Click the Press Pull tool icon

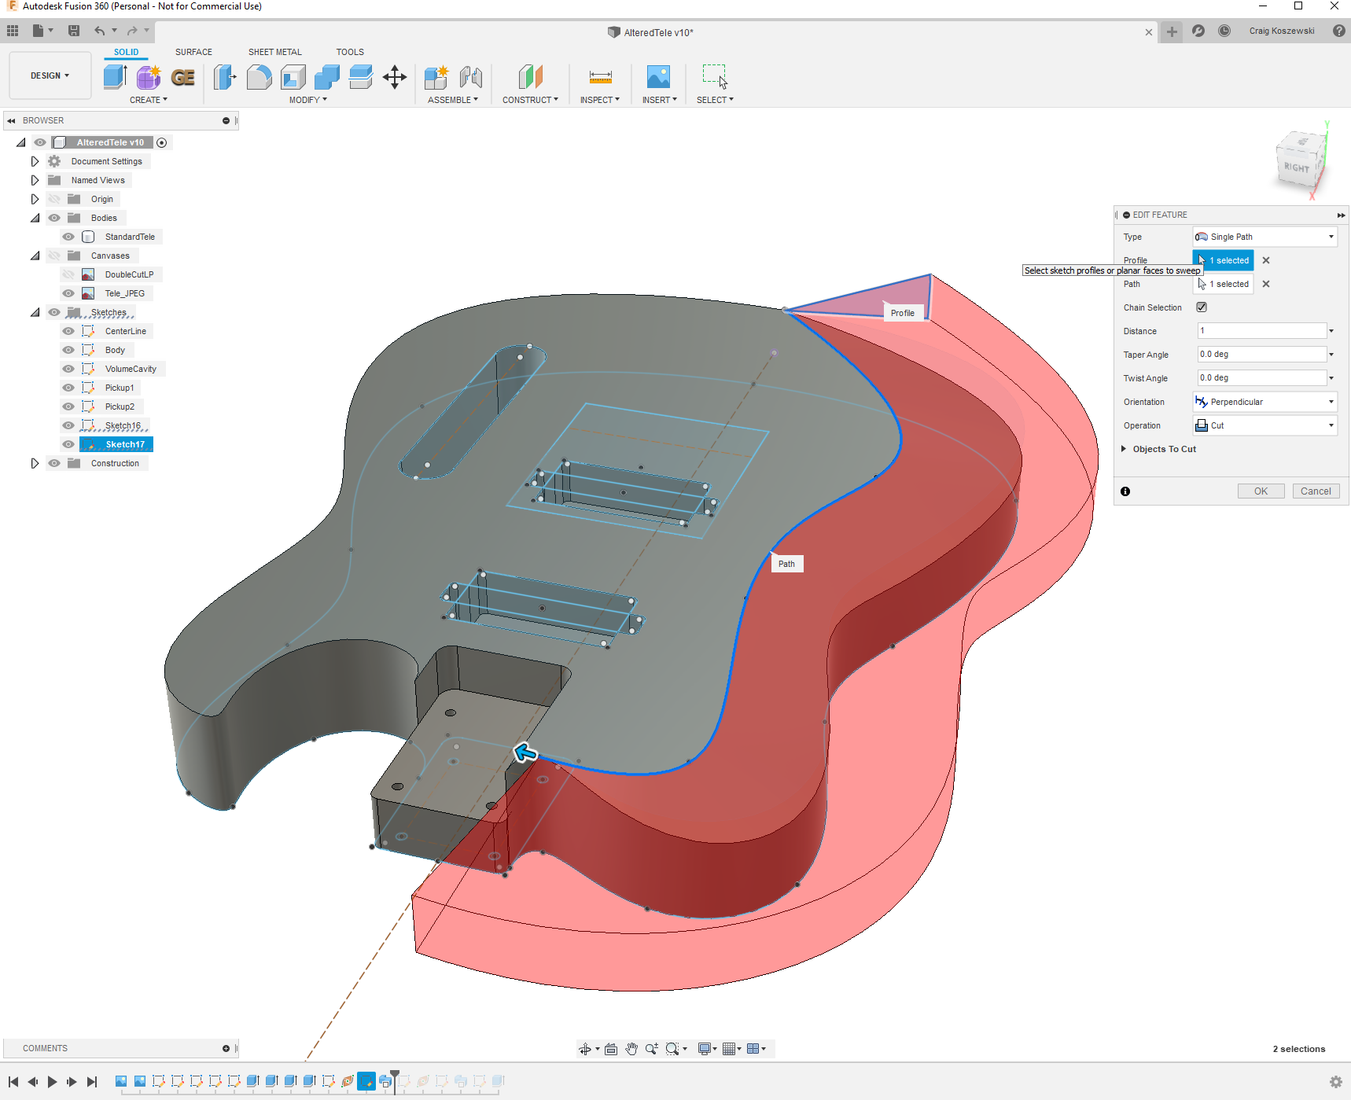(225, 77)
